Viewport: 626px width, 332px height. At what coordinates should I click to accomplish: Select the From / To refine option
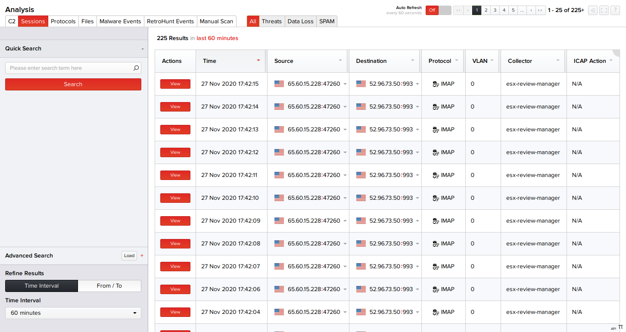click(x=109, y=286)
